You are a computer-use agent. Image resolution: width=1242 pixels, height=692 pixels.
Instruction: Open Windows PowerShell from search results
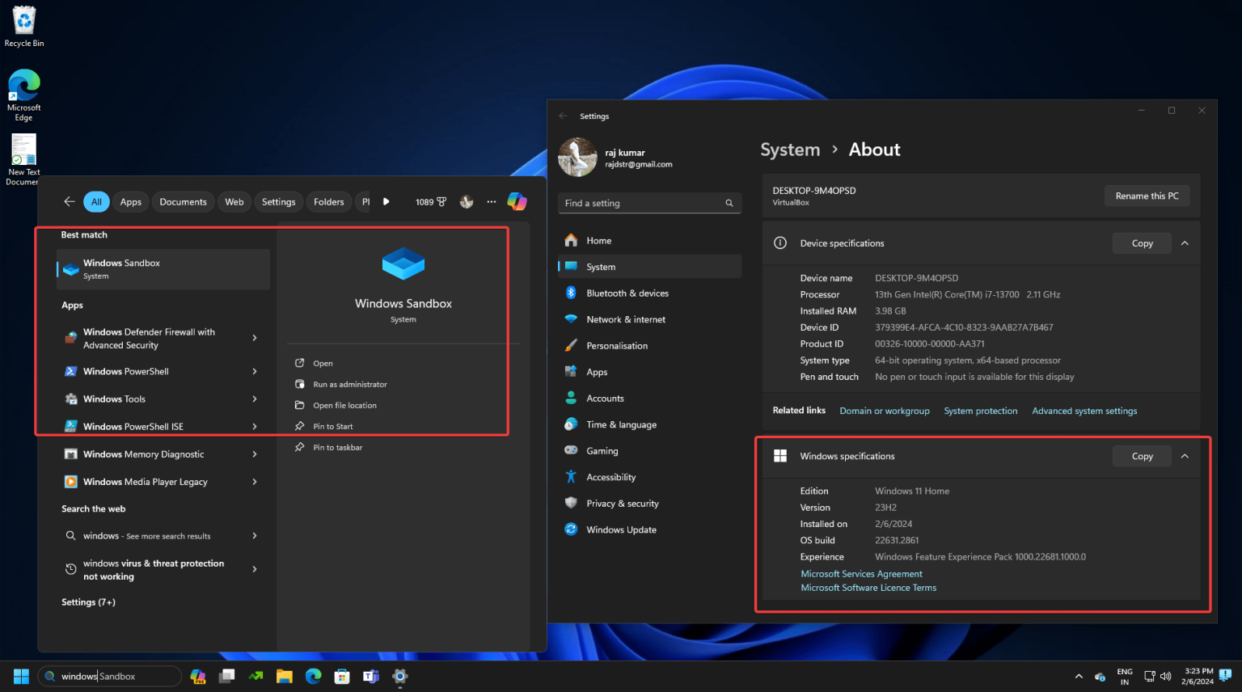(125, 371)
